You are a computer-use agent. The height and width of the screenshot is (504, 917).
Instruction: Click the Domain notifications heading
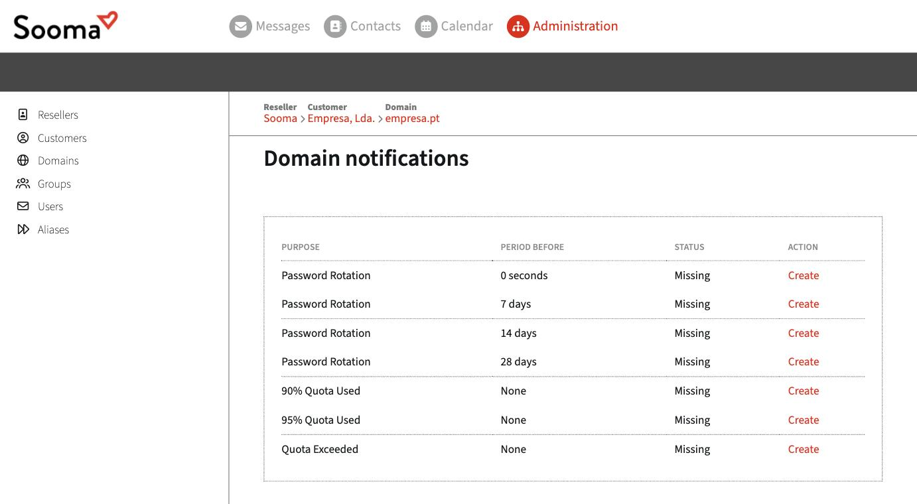366,158
